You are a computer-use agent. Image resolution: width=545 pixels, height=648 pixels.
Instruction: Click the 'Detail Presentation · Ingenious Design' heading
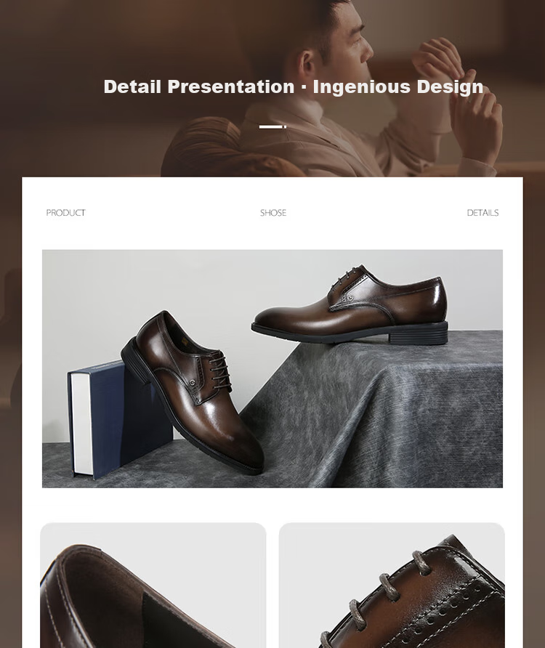[293, 86]
